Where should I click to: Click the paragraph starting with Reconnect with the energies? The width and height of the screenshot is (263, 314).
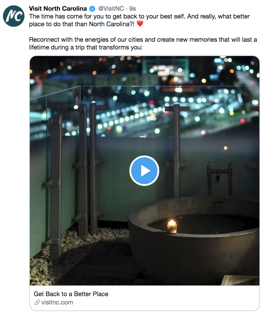coord(143,43)
